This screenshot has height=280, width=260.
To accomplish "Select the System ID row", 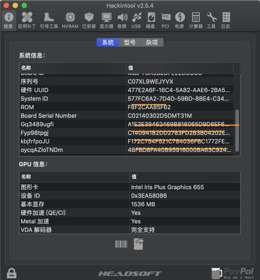I will pyautogui.click(x=126, y=99).
